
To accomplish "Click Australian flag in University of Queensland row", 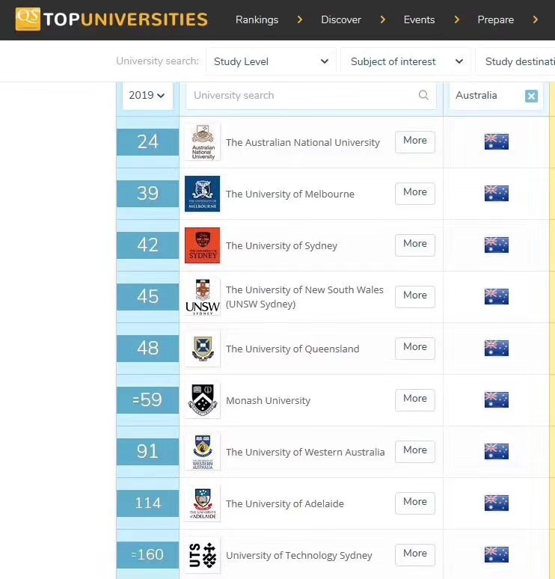I will click(x=496, y=349).
